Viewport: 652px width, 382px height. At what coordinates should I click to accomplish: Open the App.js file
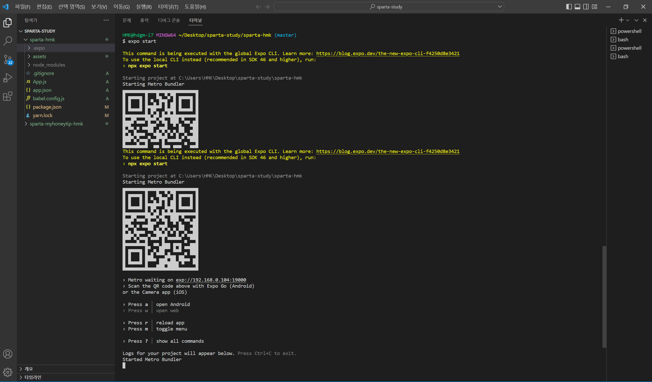(x=66, y=82)
